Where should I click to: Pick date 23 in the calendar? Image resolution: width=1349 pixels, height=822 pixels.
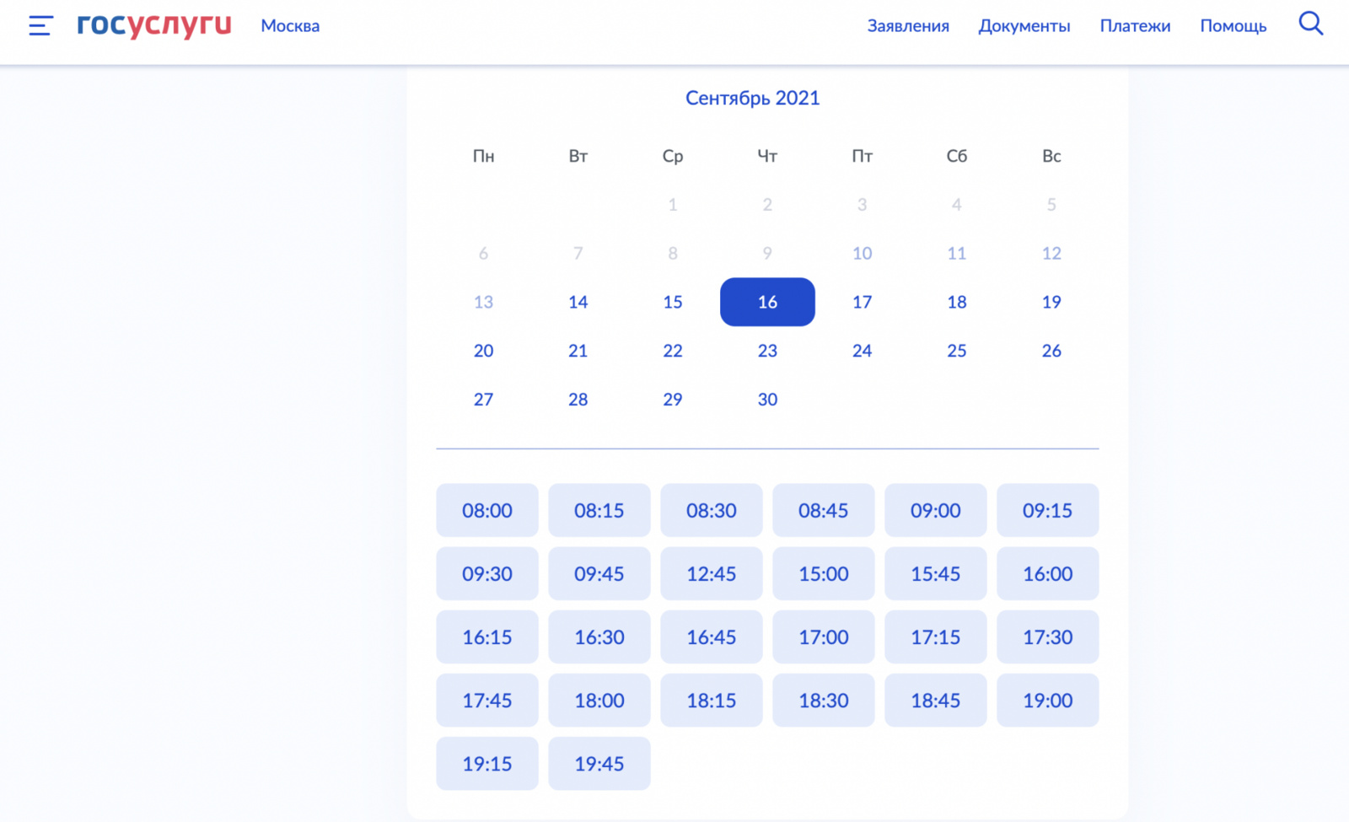pos(767,351)
